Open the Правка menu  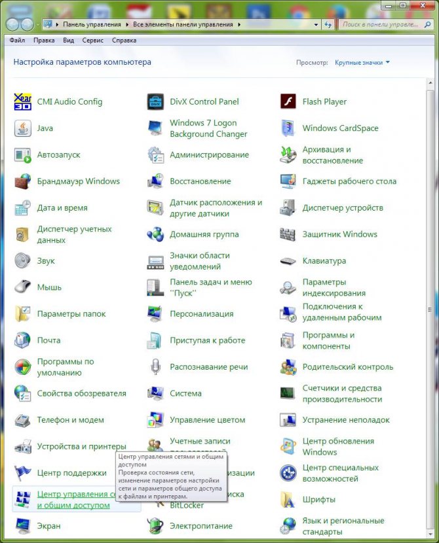point(44,40)
